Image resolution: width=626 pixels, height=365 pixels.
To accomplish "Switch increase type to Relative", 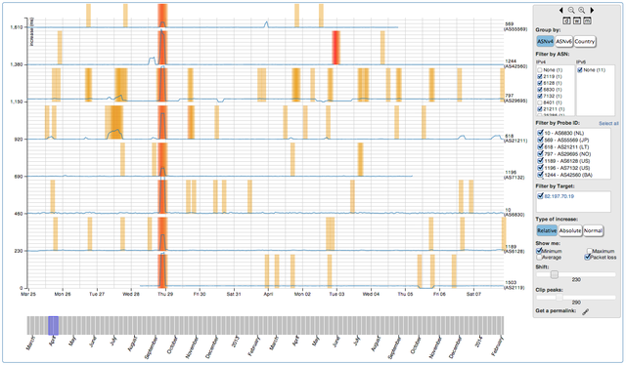I will click(x=547, y=230).
